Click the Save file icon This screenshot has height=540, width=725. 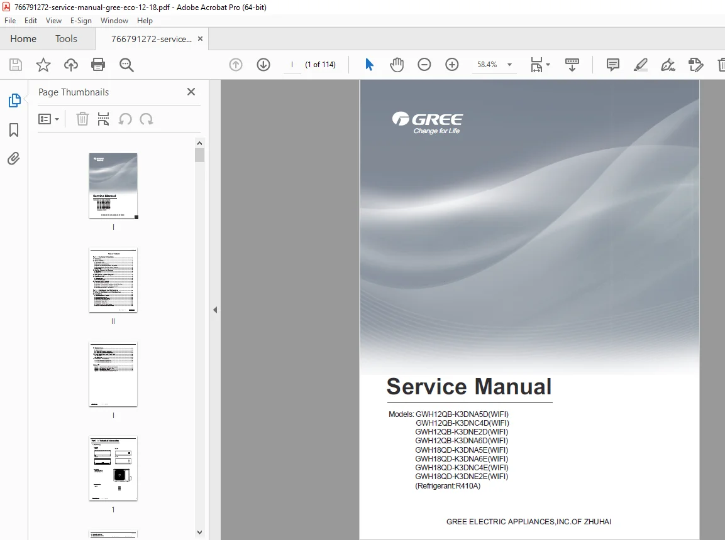pos(16,65)
